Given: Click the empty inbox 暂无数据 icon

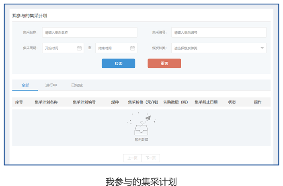Looking at the screenshot, I should click(x=141, y=128).
